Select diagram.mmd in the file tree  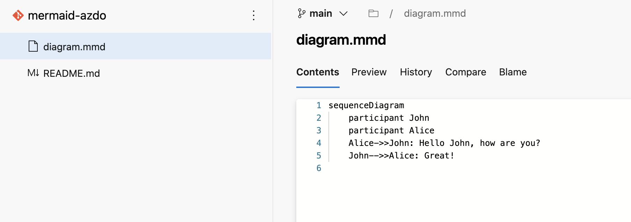pos(74,47)
